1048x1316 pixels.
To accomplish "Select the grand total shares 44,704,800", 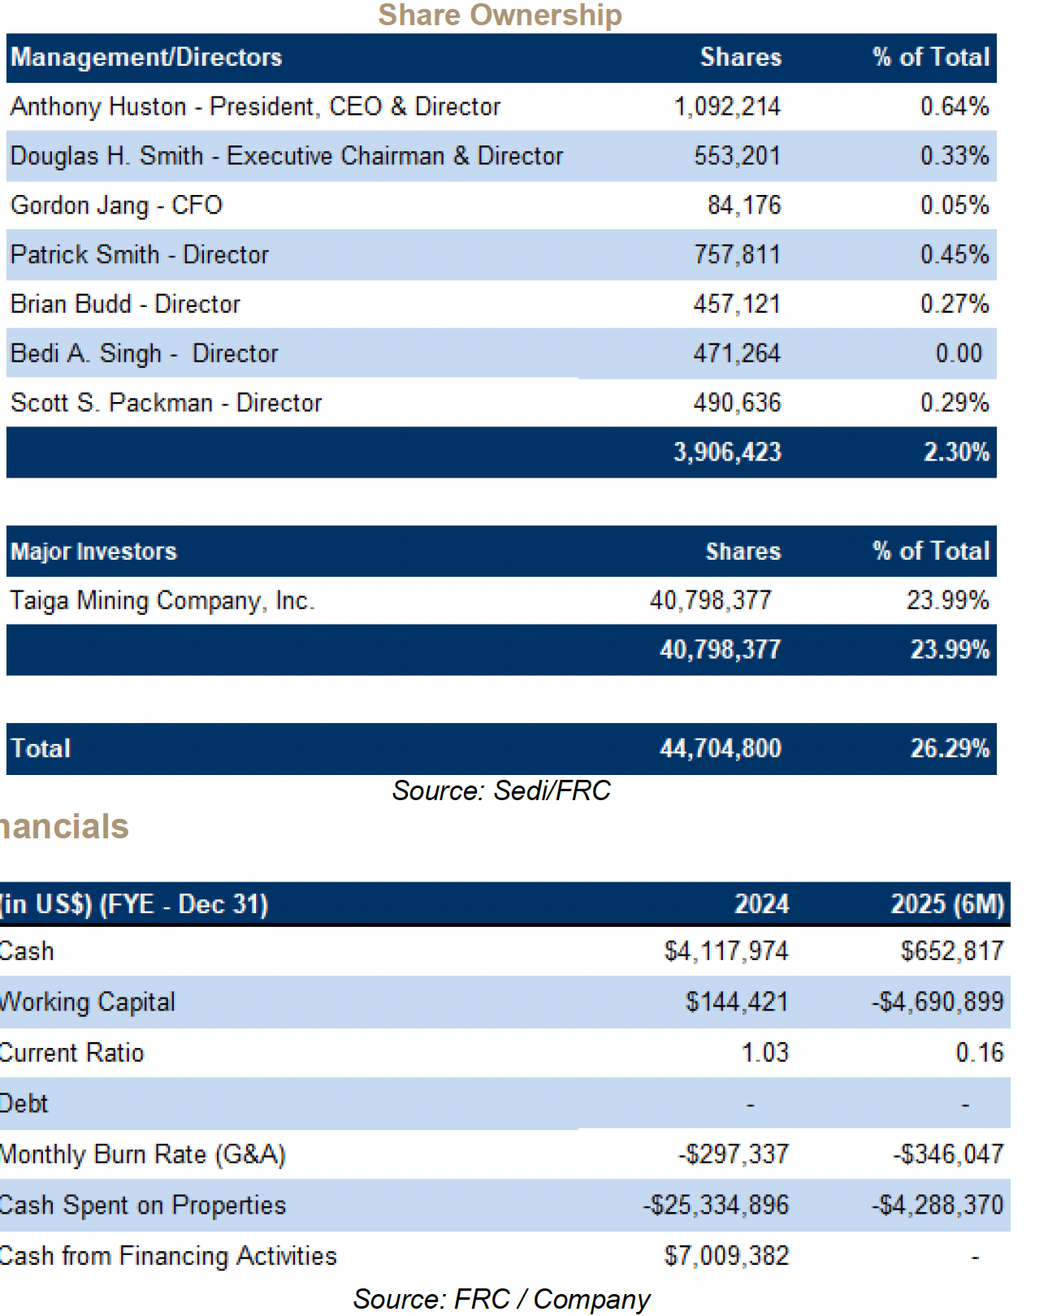I will point(720,748).
